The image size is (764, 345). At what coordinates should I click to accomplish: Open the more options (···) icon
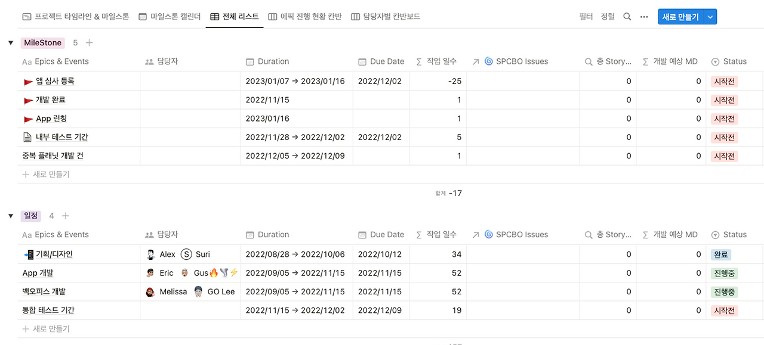[x=644, y=17]
